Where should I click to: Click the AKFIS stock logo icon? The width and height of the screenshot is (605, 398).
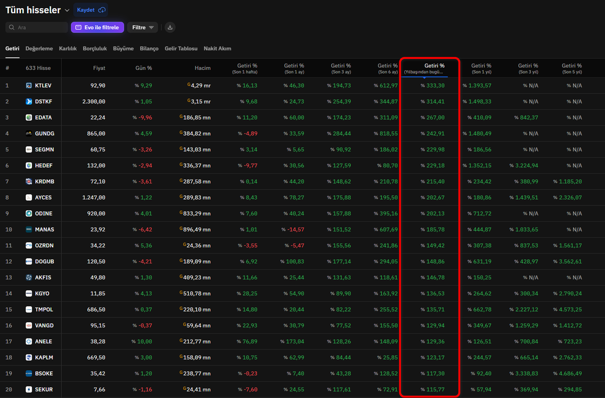(29, 277)
